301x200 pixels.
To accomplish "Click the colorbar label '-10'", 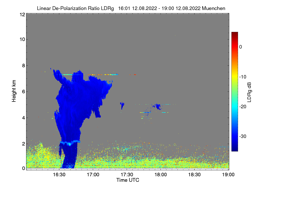I will [242, 77].
